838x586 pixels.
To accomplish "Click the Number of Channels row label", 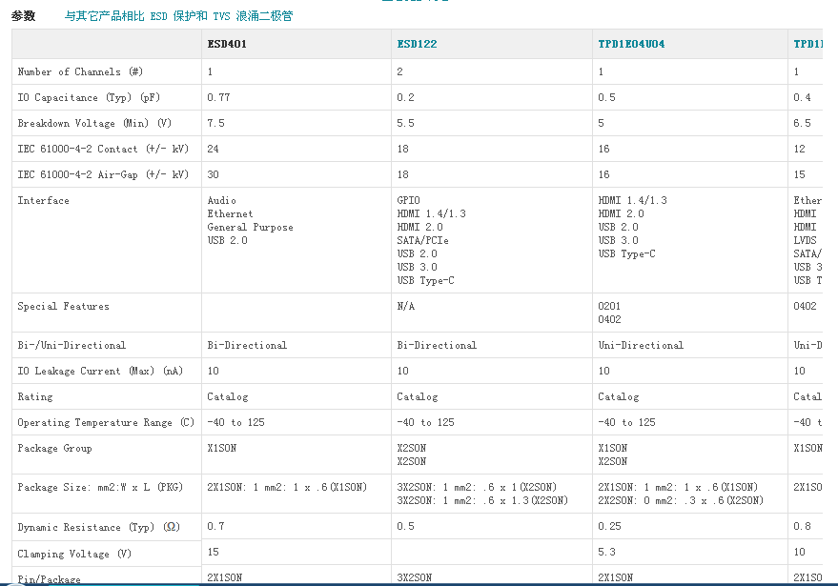I will click(x=70, y=71).
